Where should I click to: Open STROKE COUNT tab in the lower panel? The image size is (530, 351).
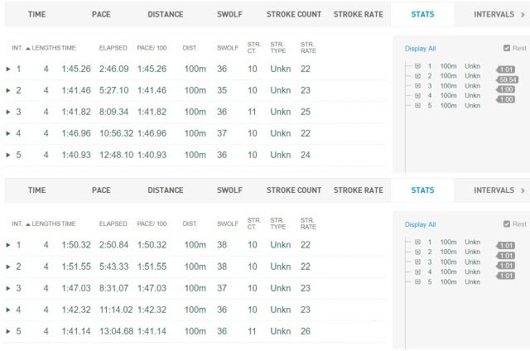pyautogui.click(x=294, y=190)
